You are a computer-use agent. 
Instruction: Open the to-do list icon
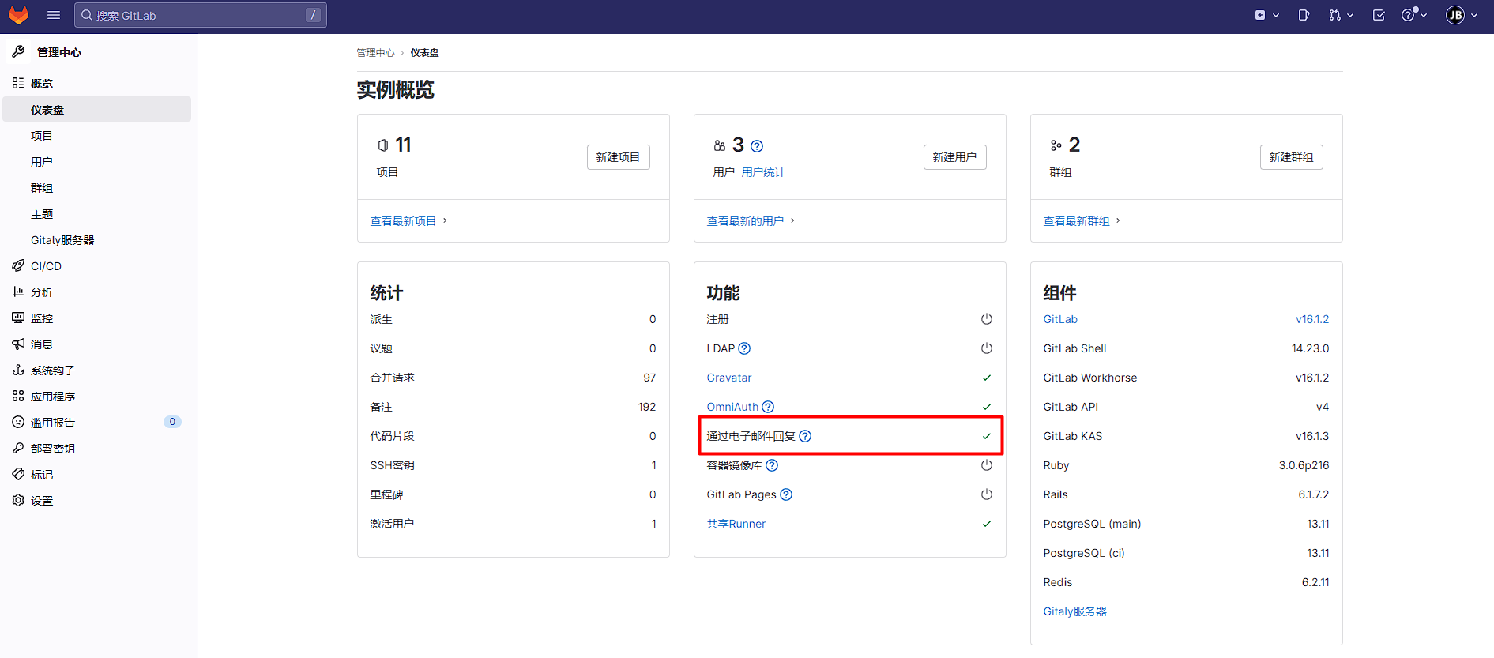coord(1379,15)
